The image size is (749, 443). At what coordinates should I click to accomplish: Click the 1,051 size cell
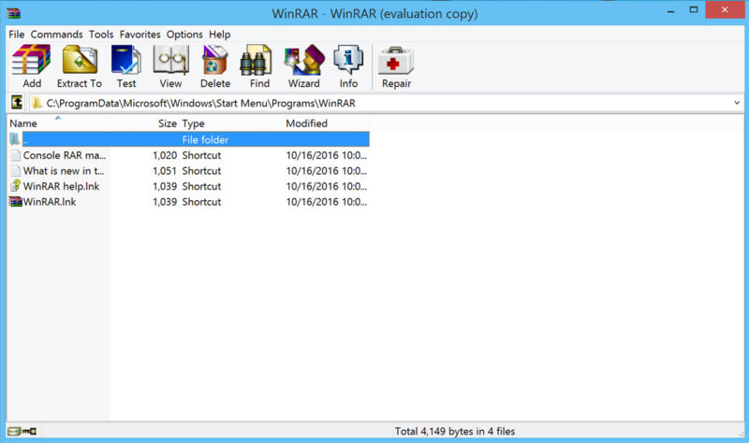pos(165,171)
